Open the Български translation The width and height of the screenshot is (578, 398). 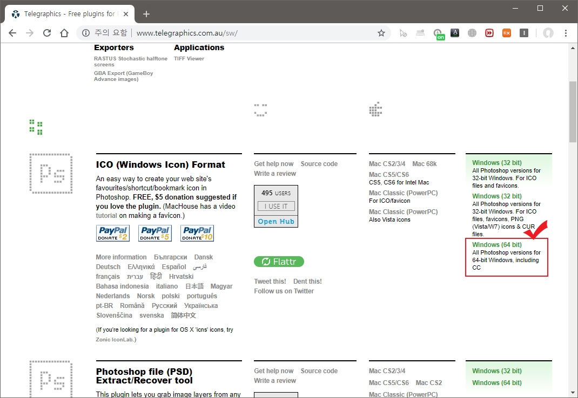click(x=170, y=257)
